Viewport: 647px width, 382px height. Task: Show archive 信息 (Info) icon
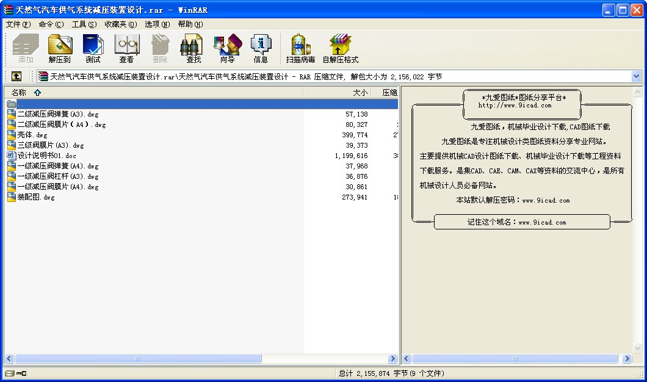[x=261, y=49]
